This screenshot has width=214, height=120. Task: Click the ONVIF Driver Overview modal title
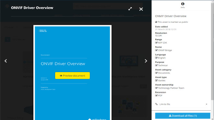(x=32, y=8)
